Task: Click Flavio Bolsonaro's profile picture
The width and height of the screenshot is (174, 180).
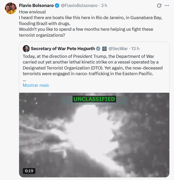Action: click(11, 9)
